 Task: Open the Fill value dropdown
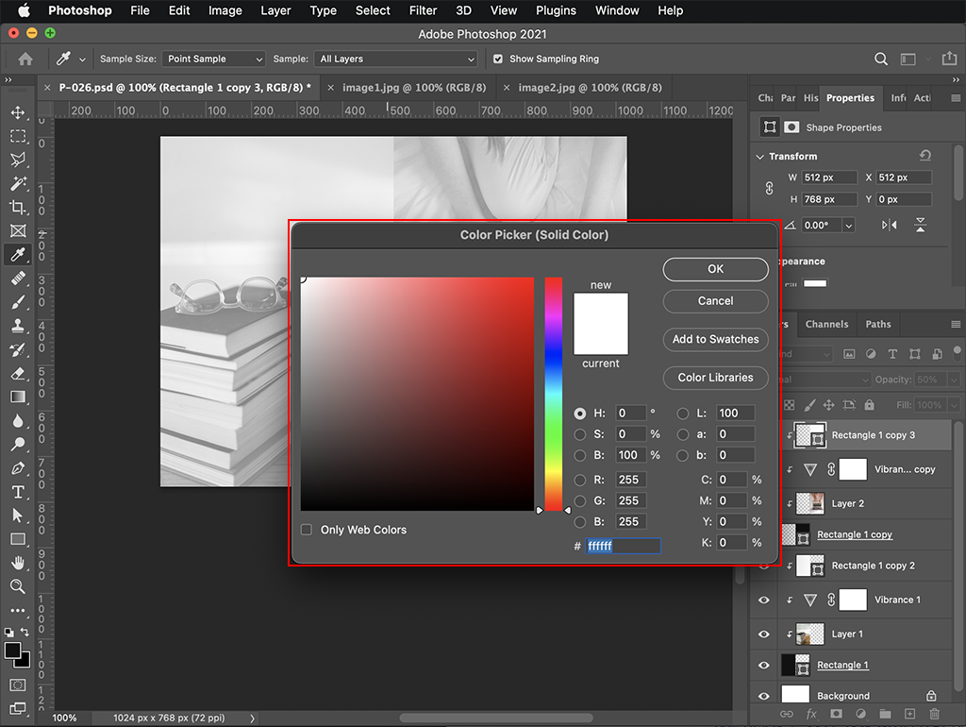coord(955,405)
